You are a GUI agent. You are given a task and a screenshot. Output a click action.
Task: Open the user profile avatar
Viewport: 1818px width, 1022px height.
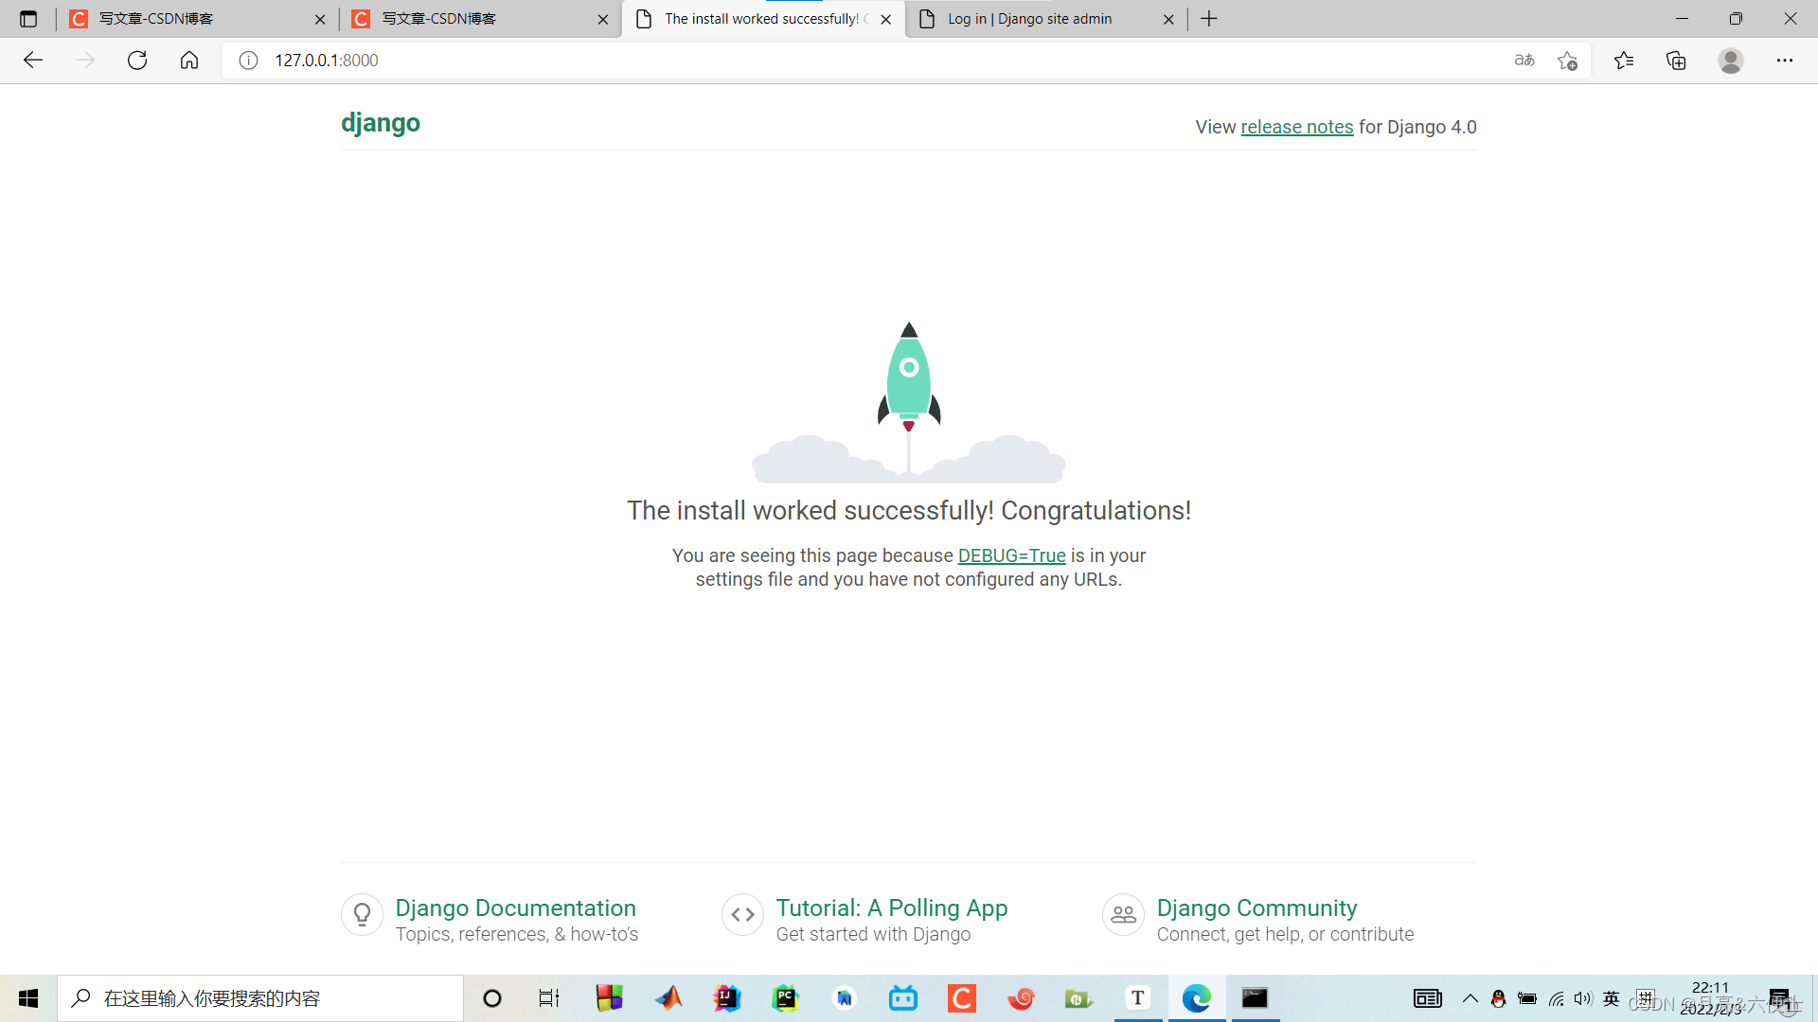[1731, 61]
